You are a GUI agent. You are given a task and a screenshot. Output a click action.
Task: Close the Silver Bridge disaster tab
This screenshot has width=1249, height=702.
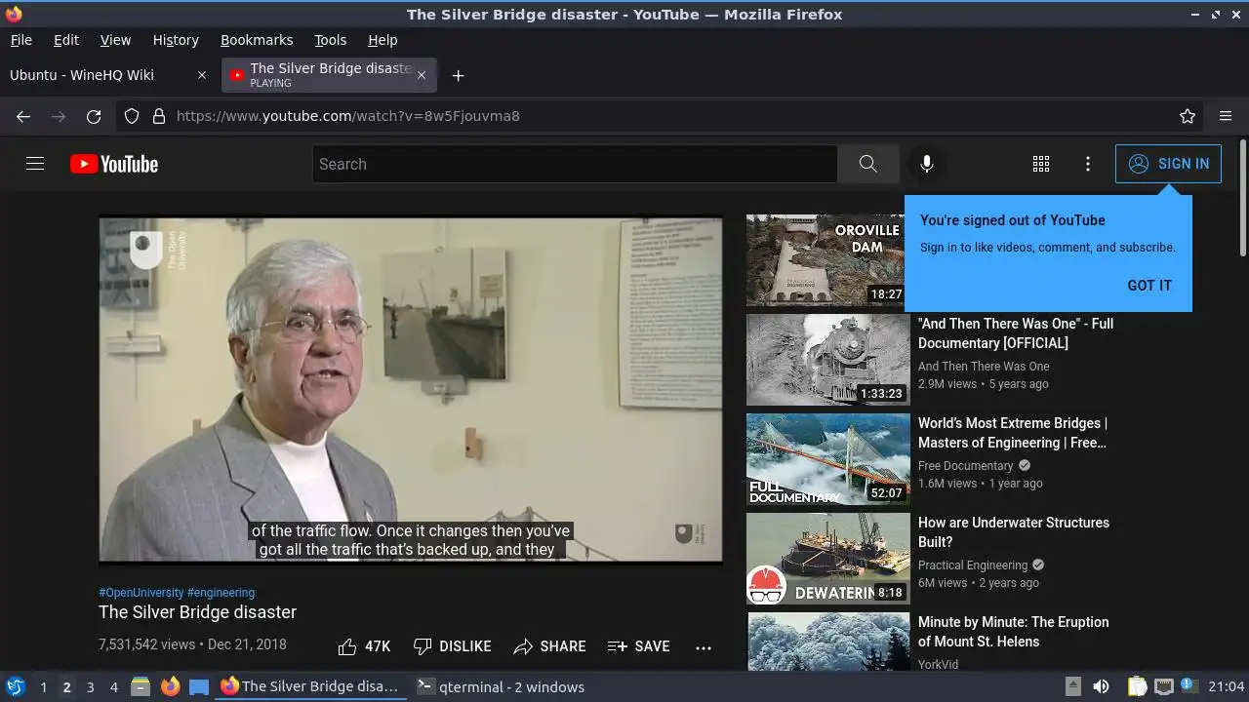point(422,75)
